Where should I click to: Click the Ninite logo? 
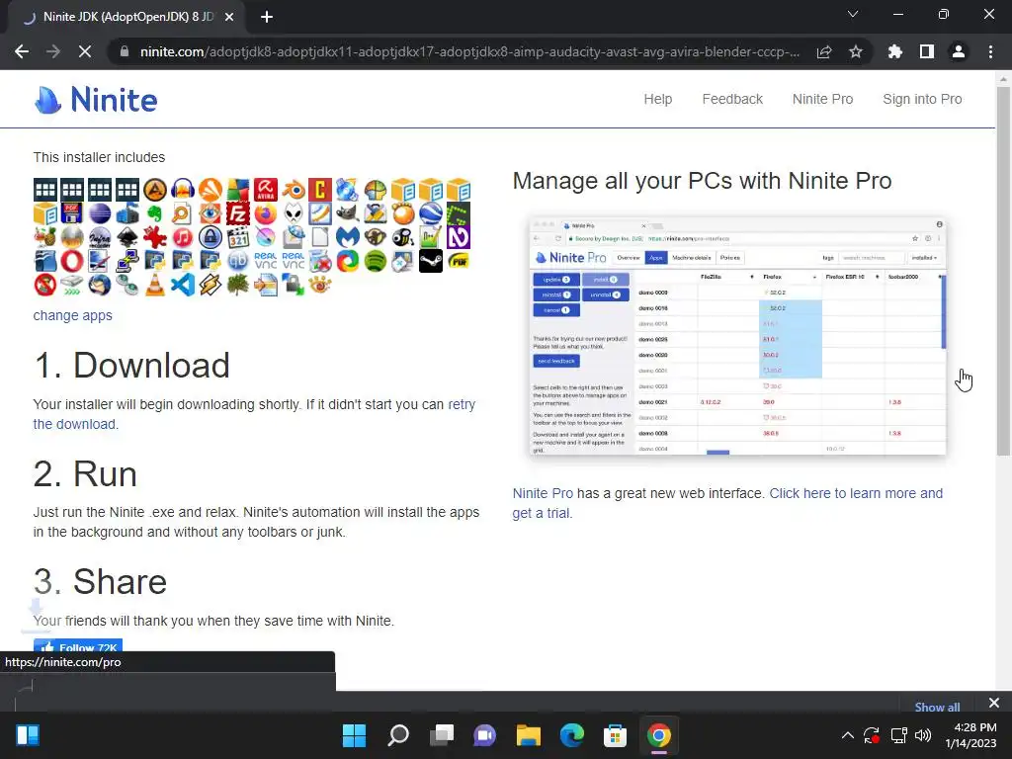tap(96, 100)
